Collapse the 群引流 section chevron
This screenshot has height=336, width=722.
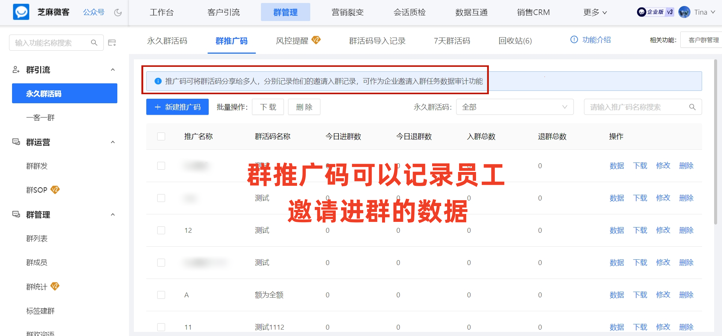113,69
